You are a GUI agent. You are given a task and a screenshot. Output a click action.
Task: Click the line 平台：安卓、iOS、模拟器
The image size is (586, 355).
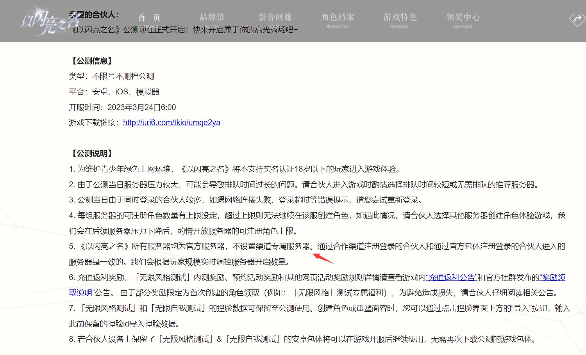[x=114, y=92]
